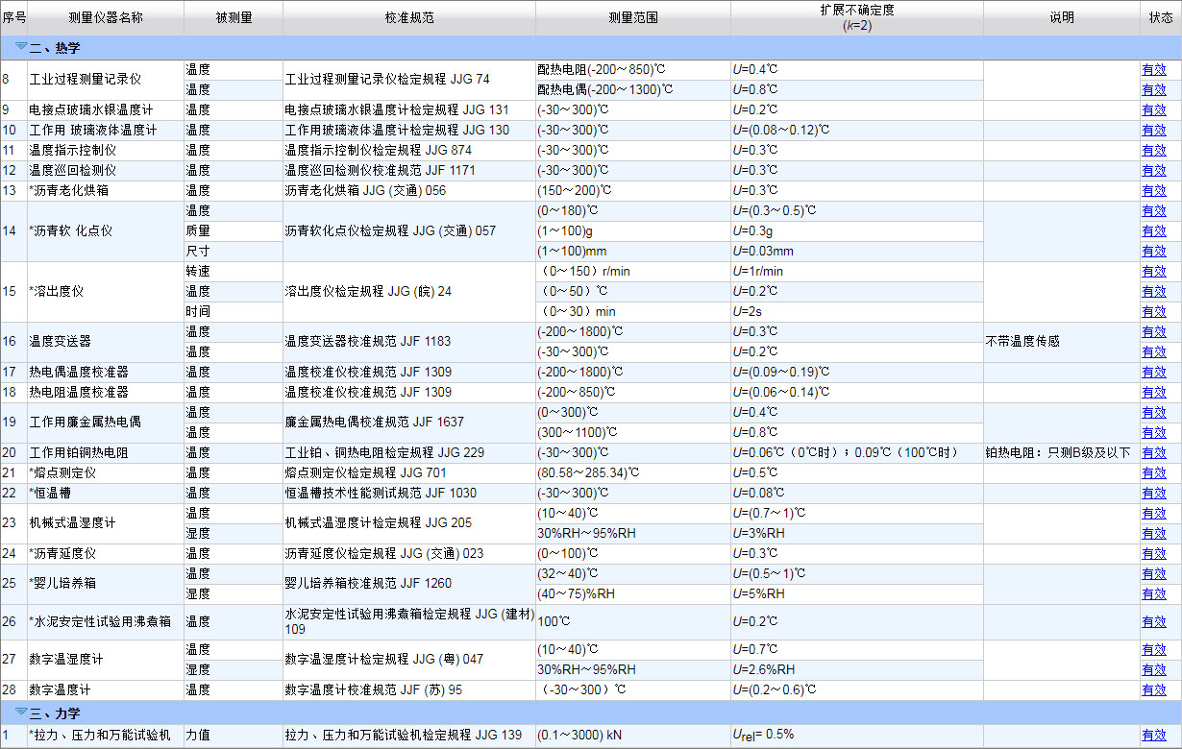Select the *婴儿培养箱 name cell
Viewport: 1182px width, 749px height.
click(106, 583)
